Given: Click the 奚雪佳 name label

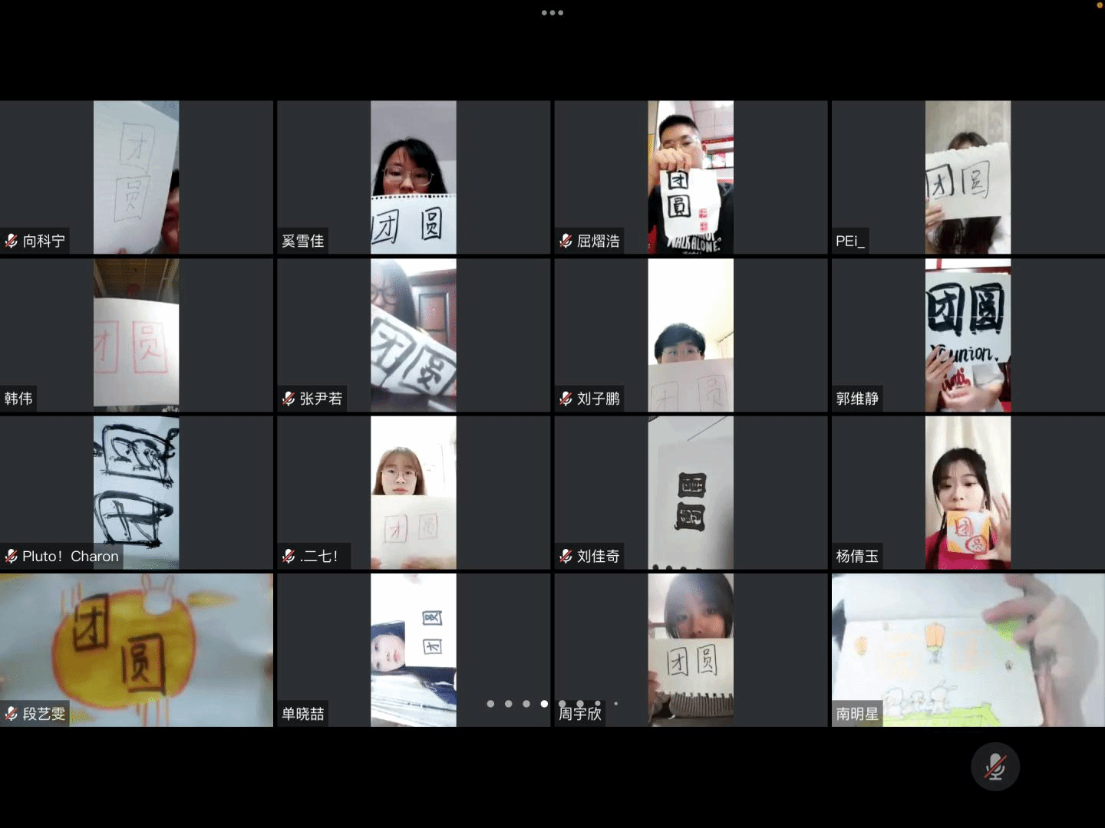Looking at the screenshot, I should (302, 242).
